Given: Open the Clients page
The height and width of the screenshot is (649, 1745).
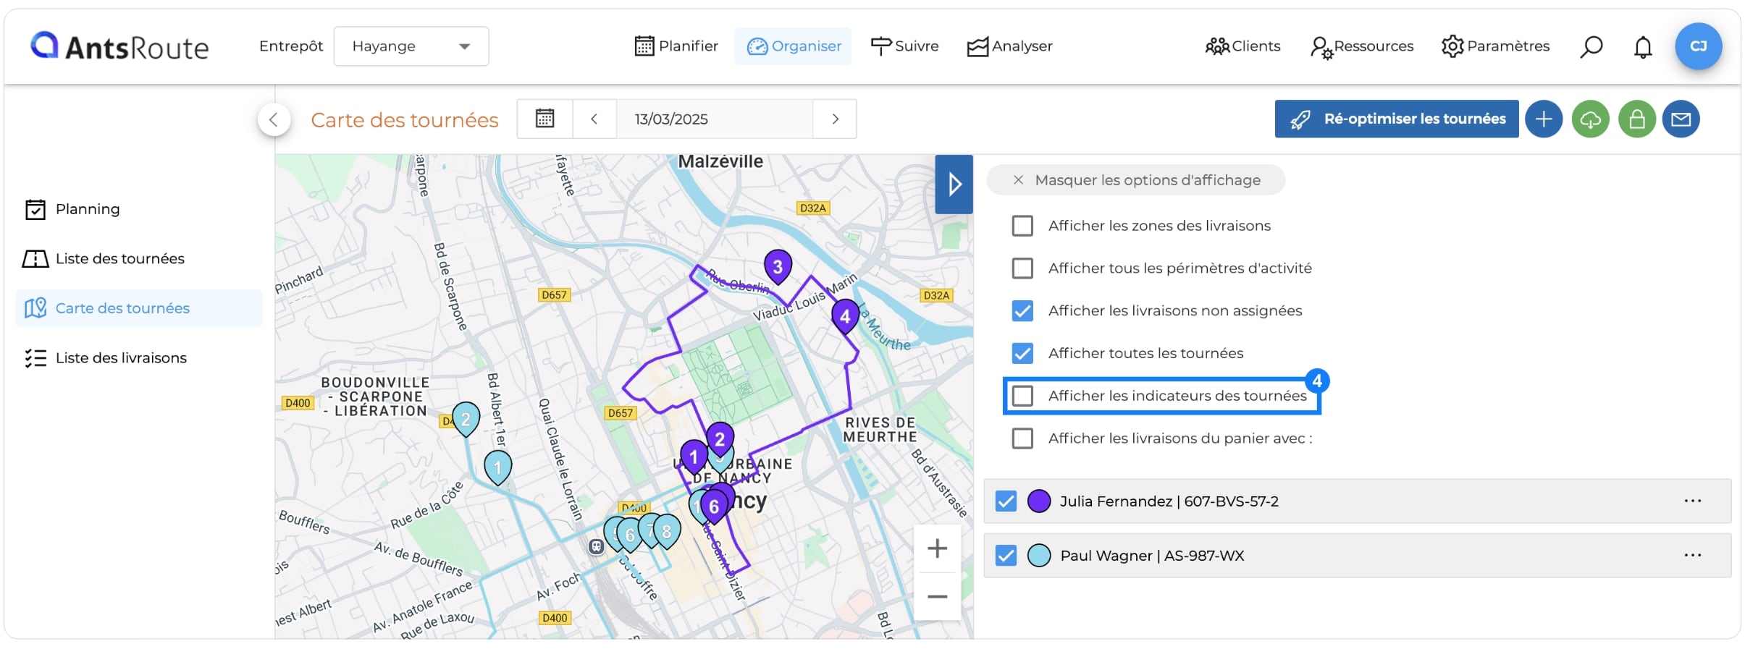Looking at the screenshot, I should click(x=1242, y=46).
